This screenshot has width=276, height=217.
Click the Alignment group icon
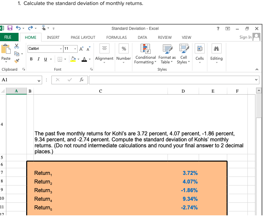104,48
